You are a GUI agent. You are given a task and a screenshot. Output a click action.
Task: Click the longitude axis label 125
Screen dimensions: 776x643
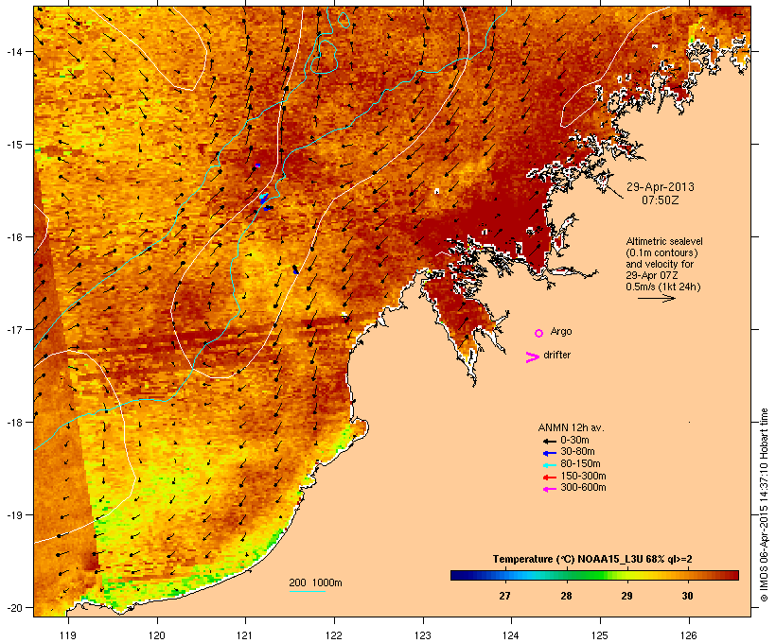point(600,635)
